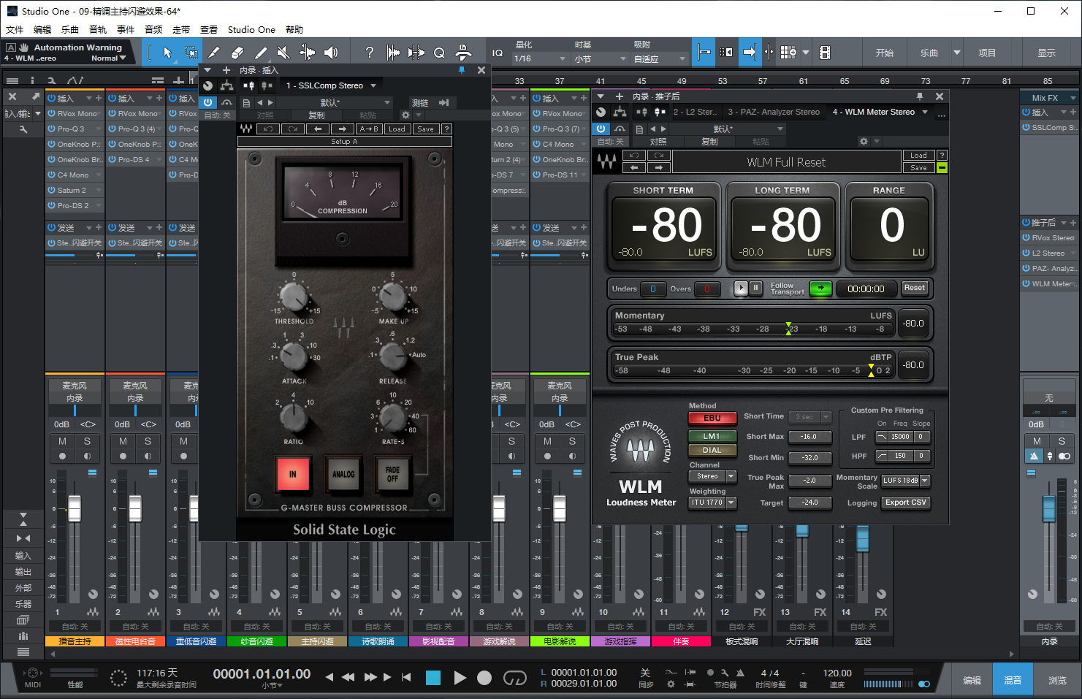This screenshot has width=1082, height=699.
Task: Click the WLM Reset button
Action: 914,288
